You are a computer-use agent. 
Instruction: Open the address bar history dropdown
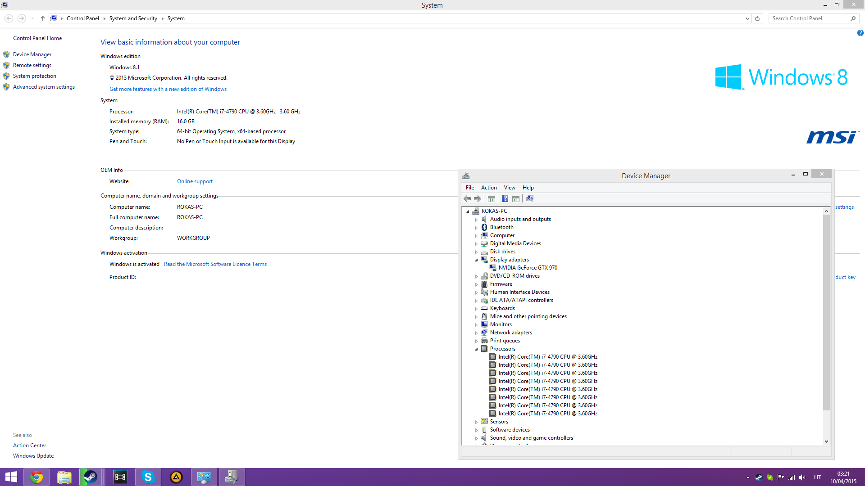[x=747, y=18]
